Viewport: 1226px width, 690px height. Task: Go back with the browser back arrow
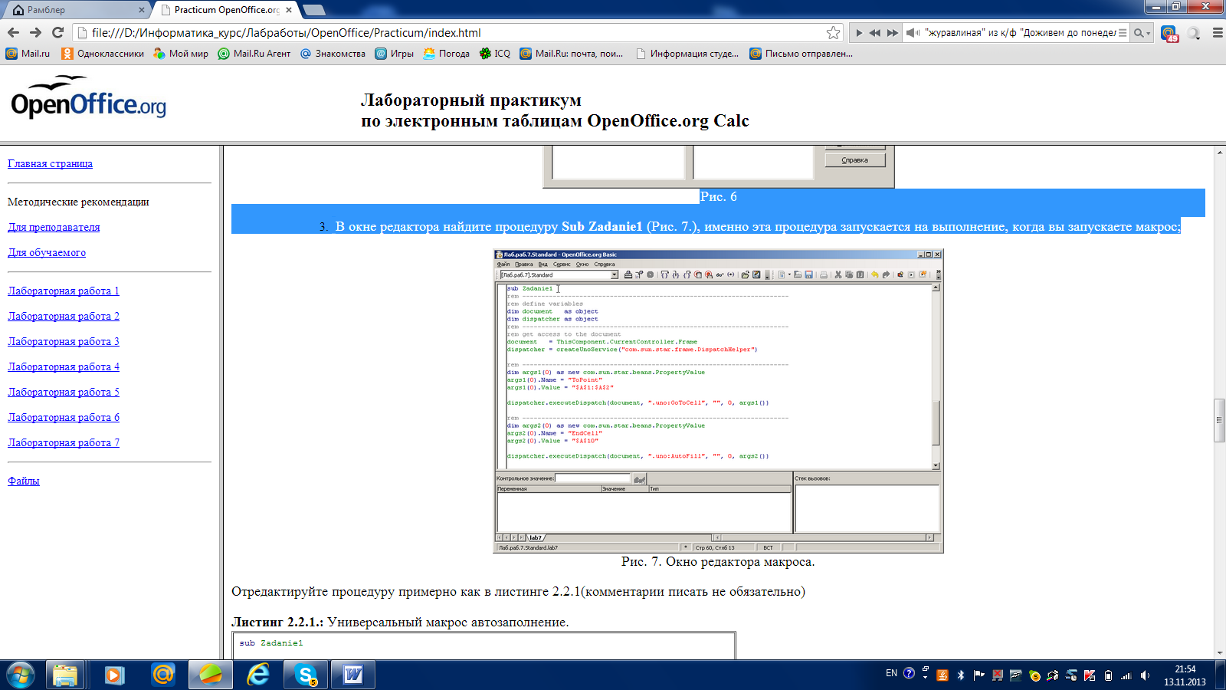coord(13,32)
